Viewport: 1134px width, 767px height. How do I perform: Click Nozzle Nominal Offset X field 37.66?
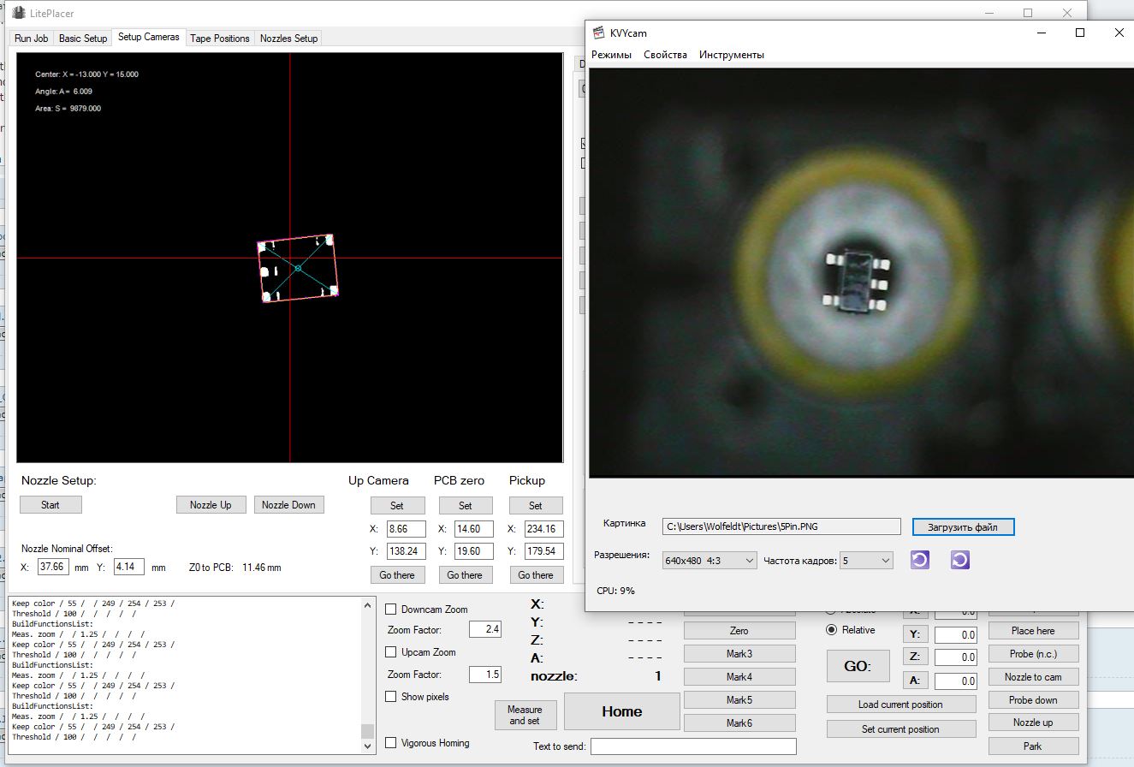click(53, 568)
